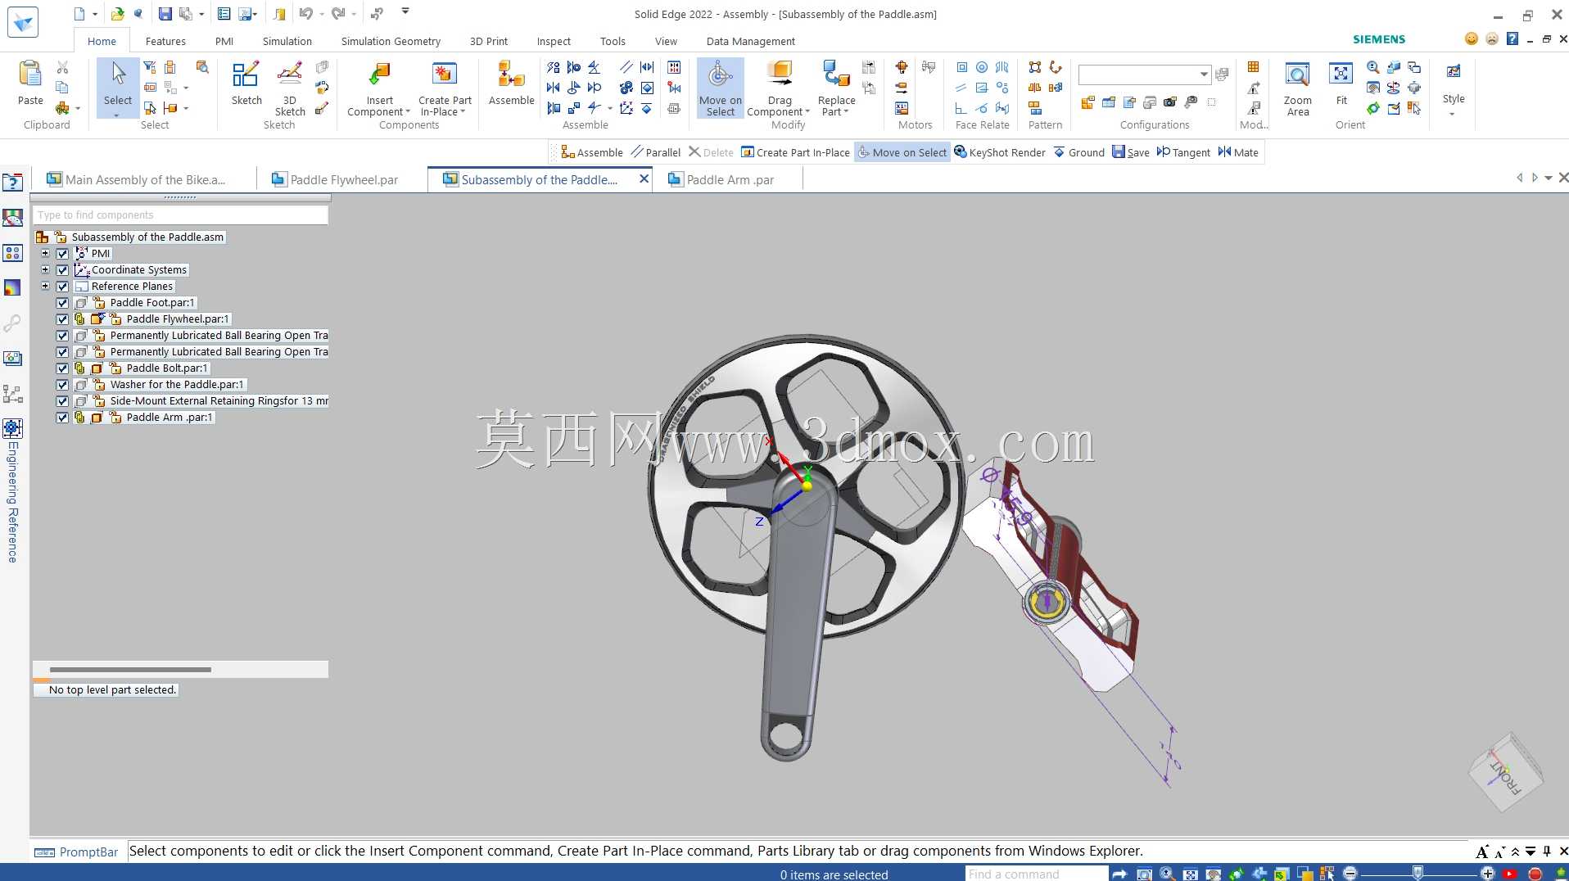The width and height of the screenshot is (1569, 881).
Task: Click the Cut scissors icon
Action: (62, 67)
